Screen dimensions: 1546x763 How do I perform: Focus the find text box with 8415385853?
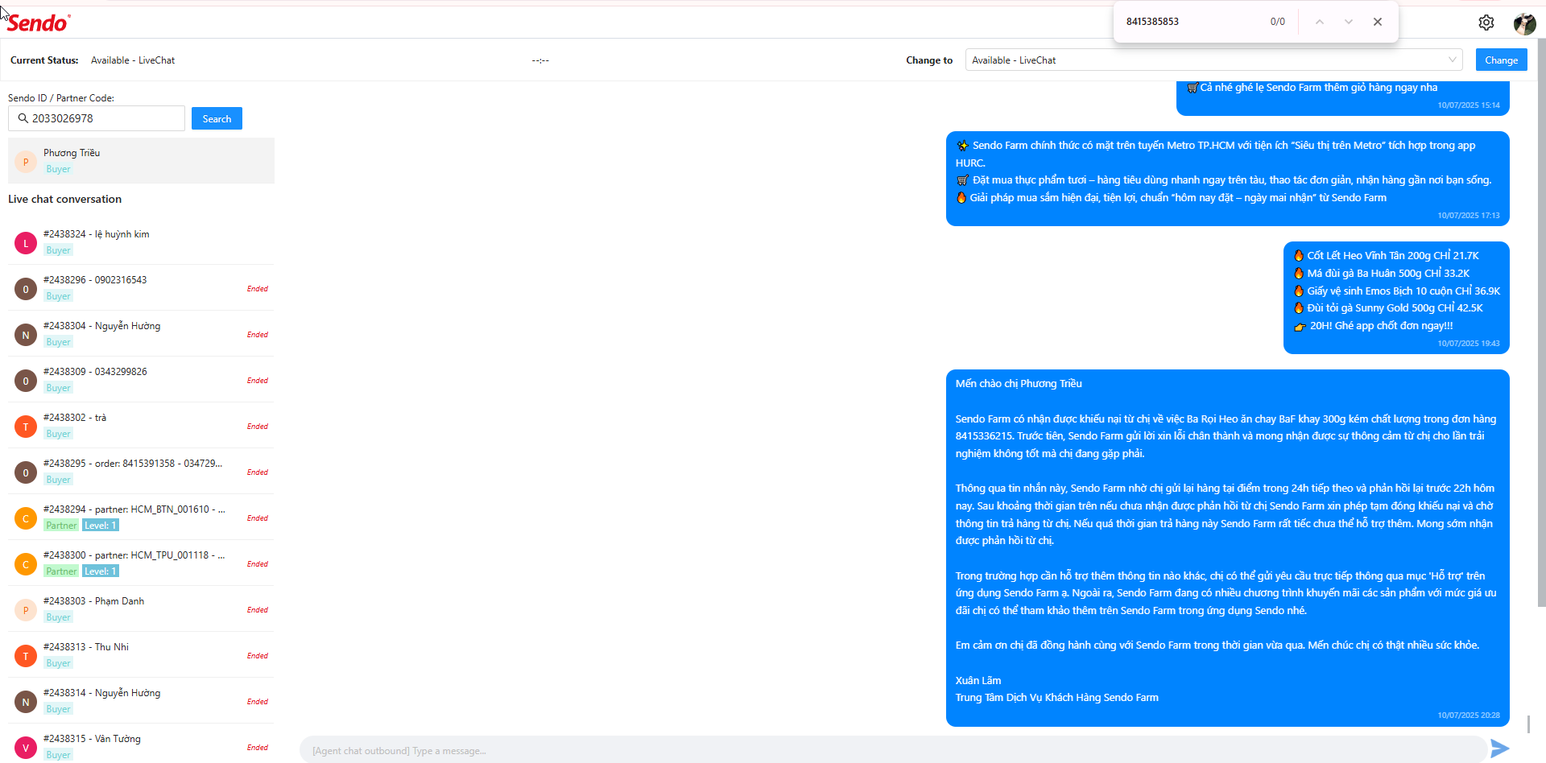click(x=1192, y=22)
